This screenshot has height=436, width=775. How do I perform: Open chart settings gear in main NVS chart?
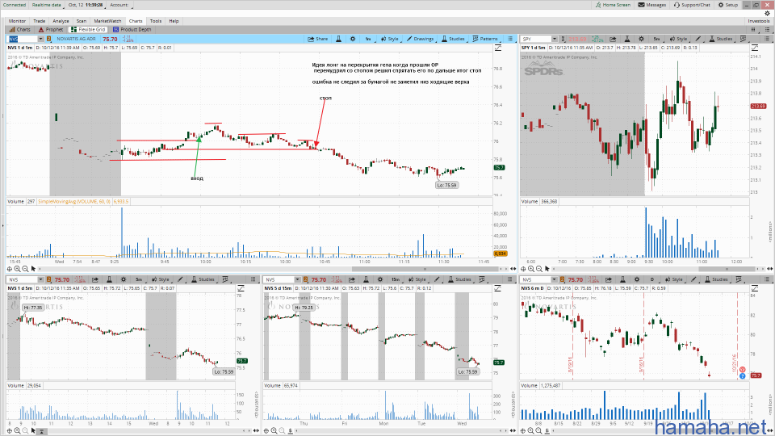[x=353, y=39]
